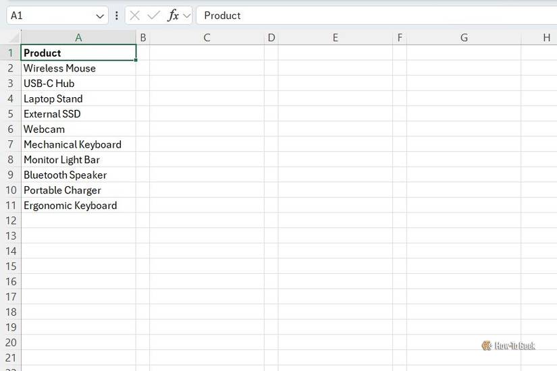Image resolution: width=557 pixels, height=371 pixels.
Task: Select row 11 header
Action: pos(11,206)
